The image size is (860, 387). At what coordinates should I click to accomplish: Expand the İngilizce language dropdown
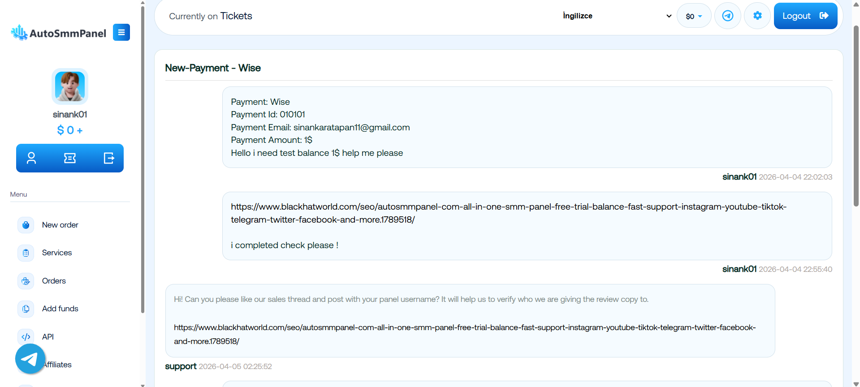click(x=617, y=16)
